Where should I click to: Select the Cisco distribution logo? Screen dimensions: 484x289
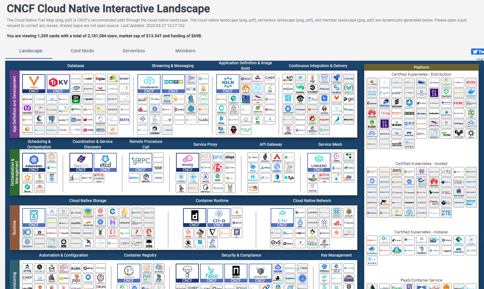point(372,93)
